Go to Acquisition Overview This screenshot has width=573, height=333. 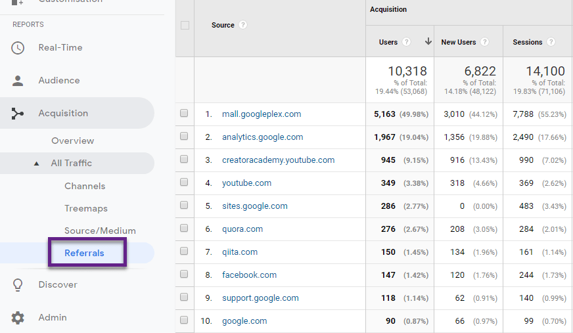(72, 141)
